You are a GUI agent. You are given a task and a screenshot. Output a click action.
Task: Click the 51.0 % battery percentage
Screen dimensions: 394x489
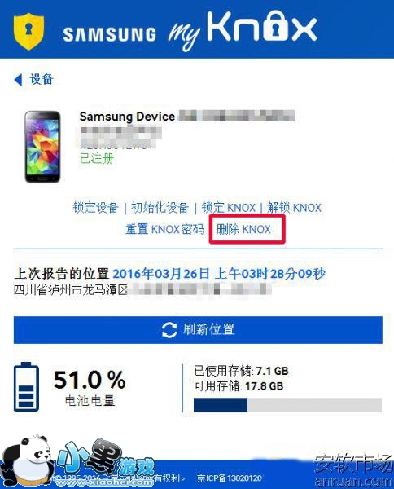pos(90,380)
